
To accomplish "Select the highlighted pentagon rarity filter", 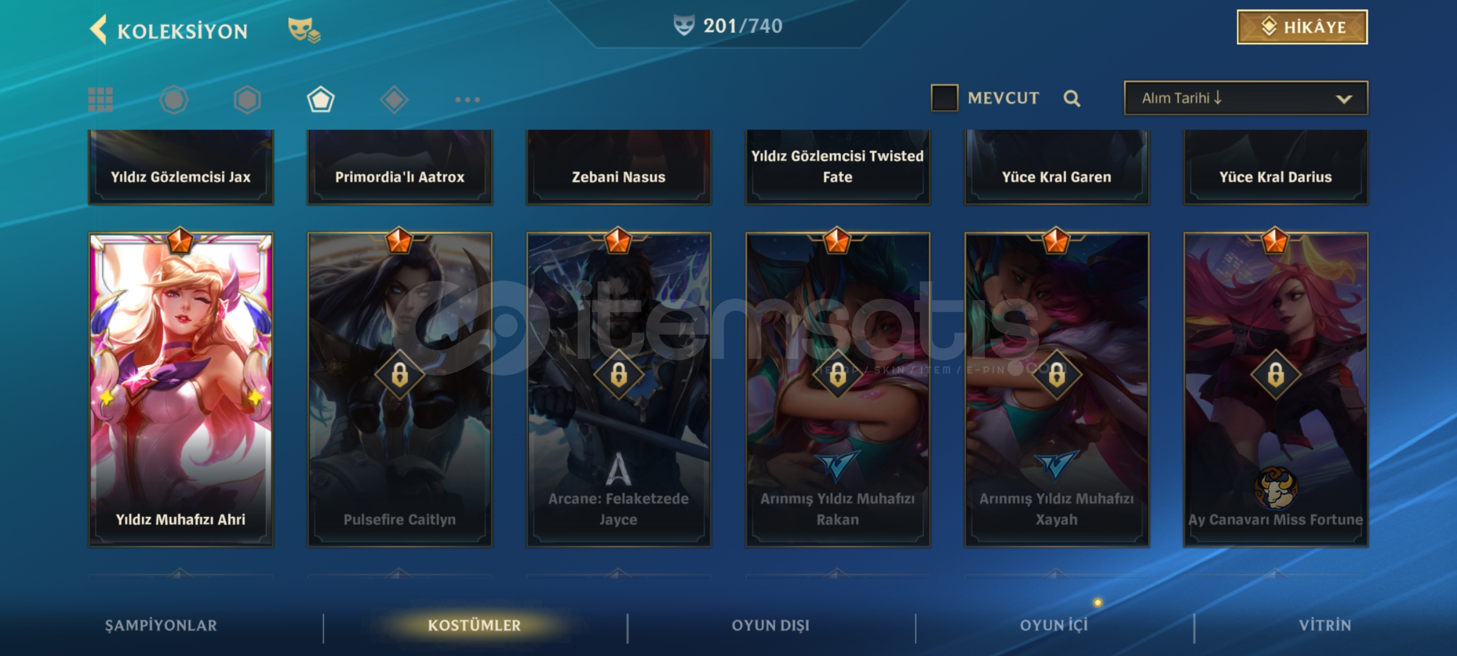I will tap(321, 100).
